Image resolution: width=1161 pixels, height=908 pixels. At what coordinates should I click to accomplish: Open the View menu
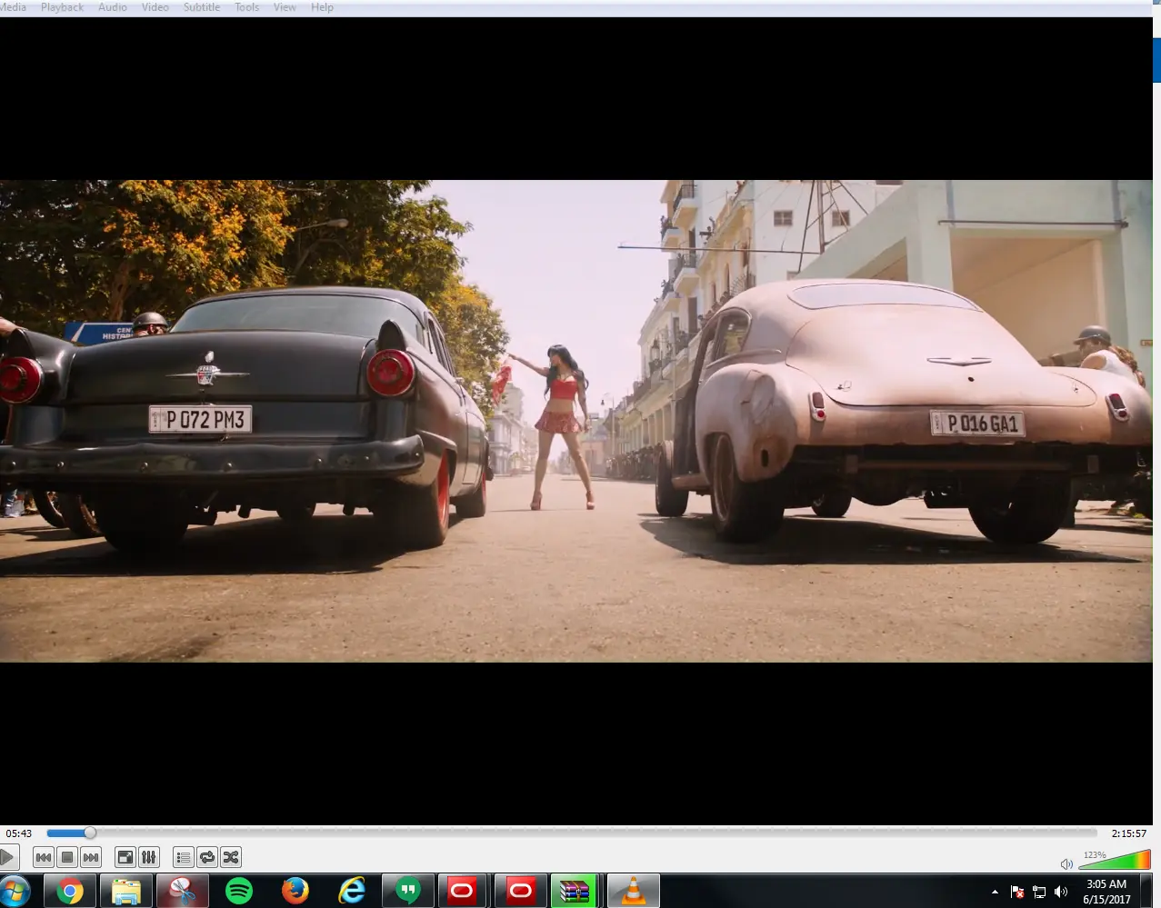[285, 7]
